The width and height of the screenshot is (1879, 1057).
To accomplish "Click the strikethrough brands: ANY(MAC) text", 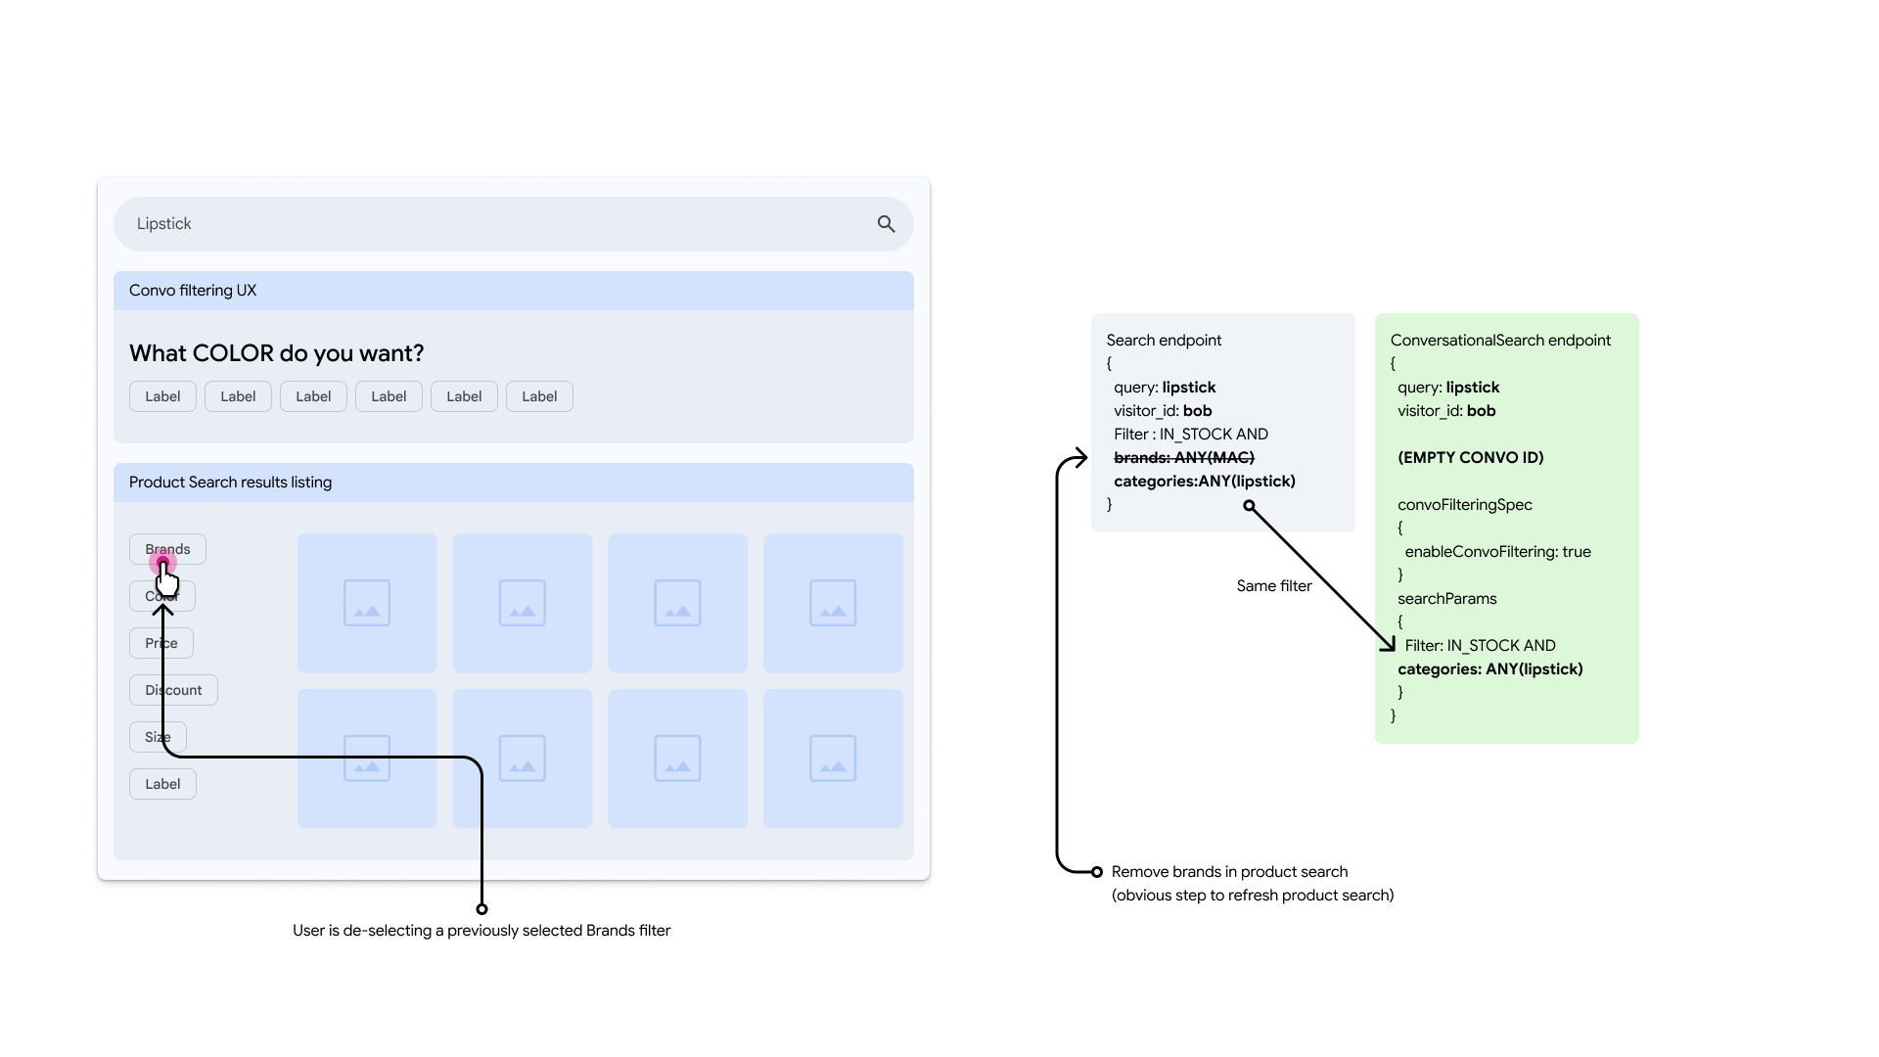I will click(x=1183, y=457).
